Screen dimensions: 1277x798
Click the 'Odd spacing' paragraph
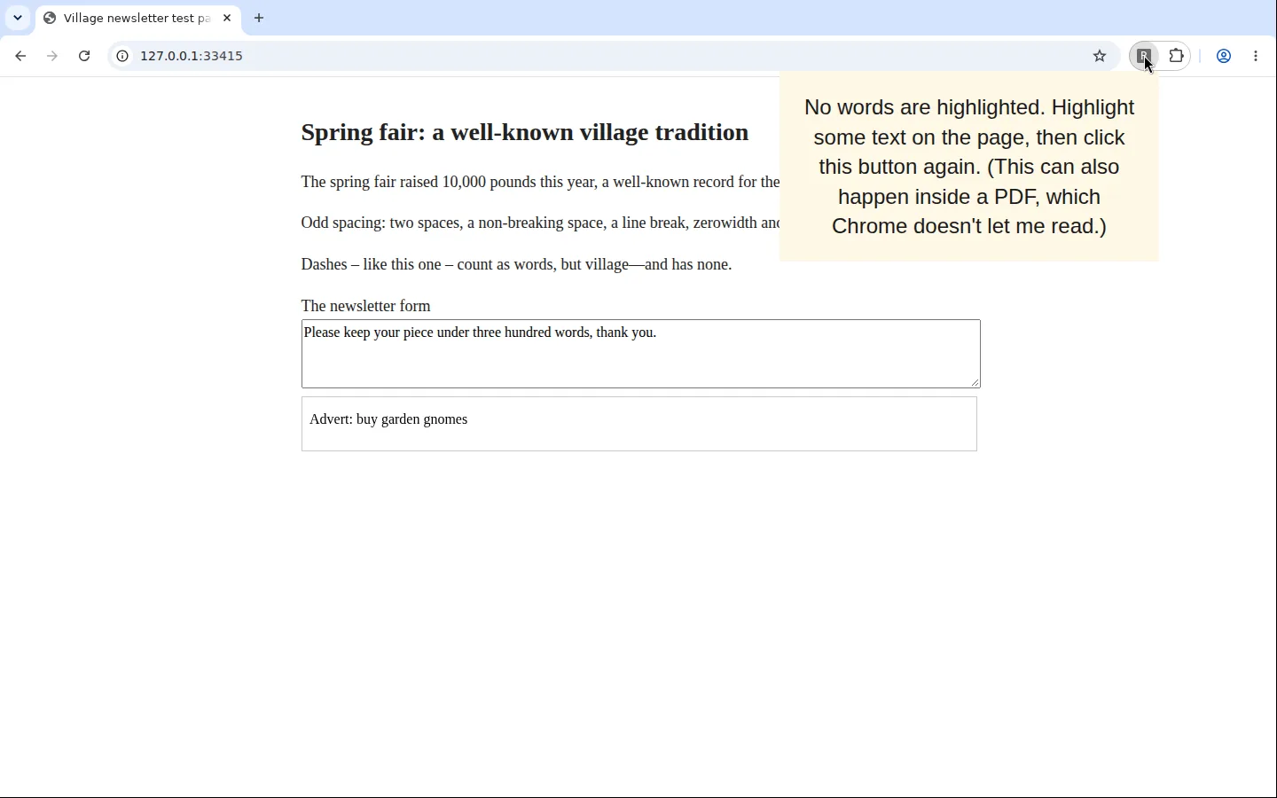(540, 223)
